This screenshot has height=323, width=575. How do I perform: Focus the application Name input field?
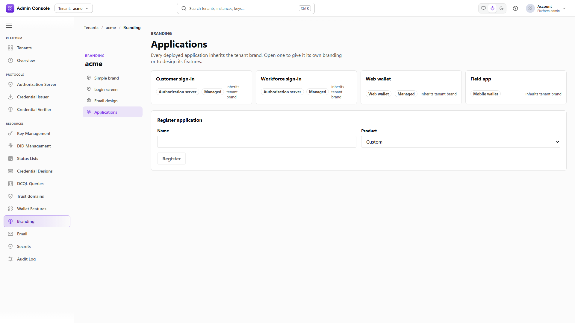257,142
